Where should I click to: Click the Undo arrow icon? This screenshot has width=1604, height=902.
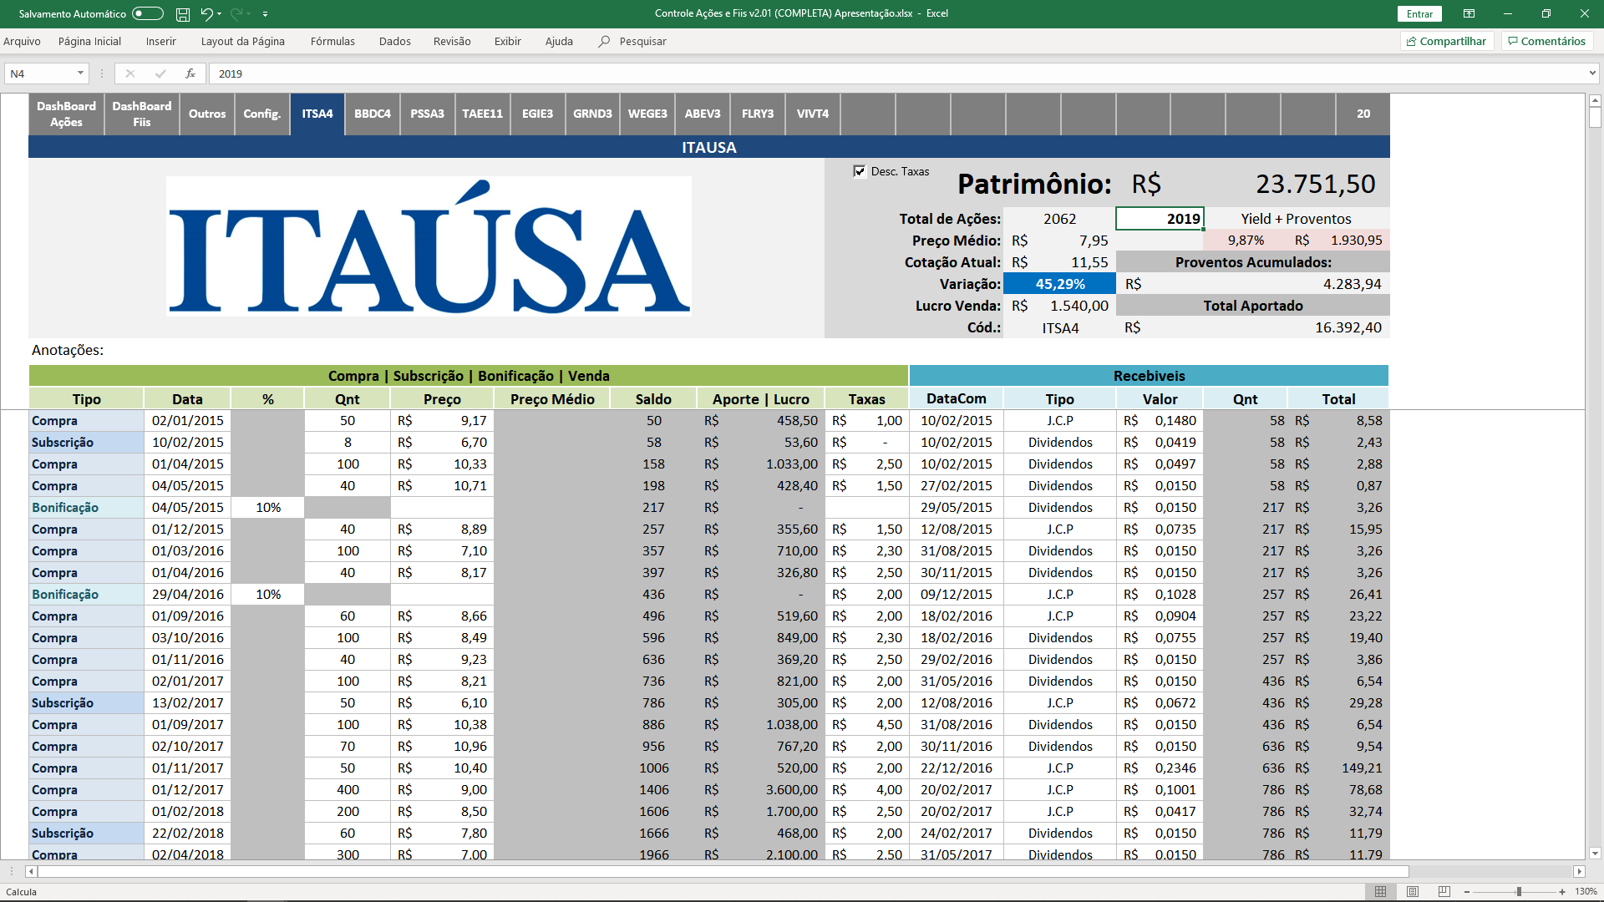tap(206, 13)
